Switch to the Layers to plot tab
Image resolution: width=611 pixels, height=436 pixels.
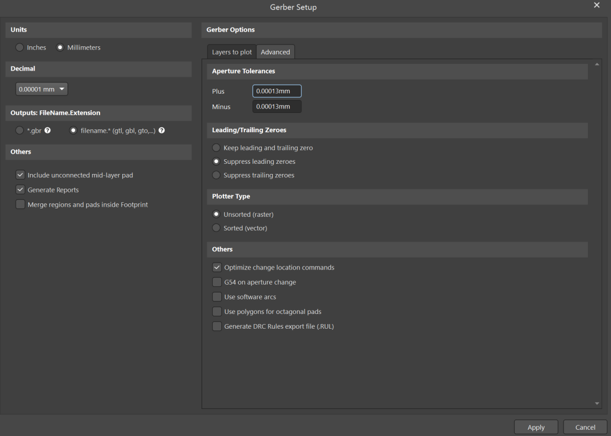[232, 52]
